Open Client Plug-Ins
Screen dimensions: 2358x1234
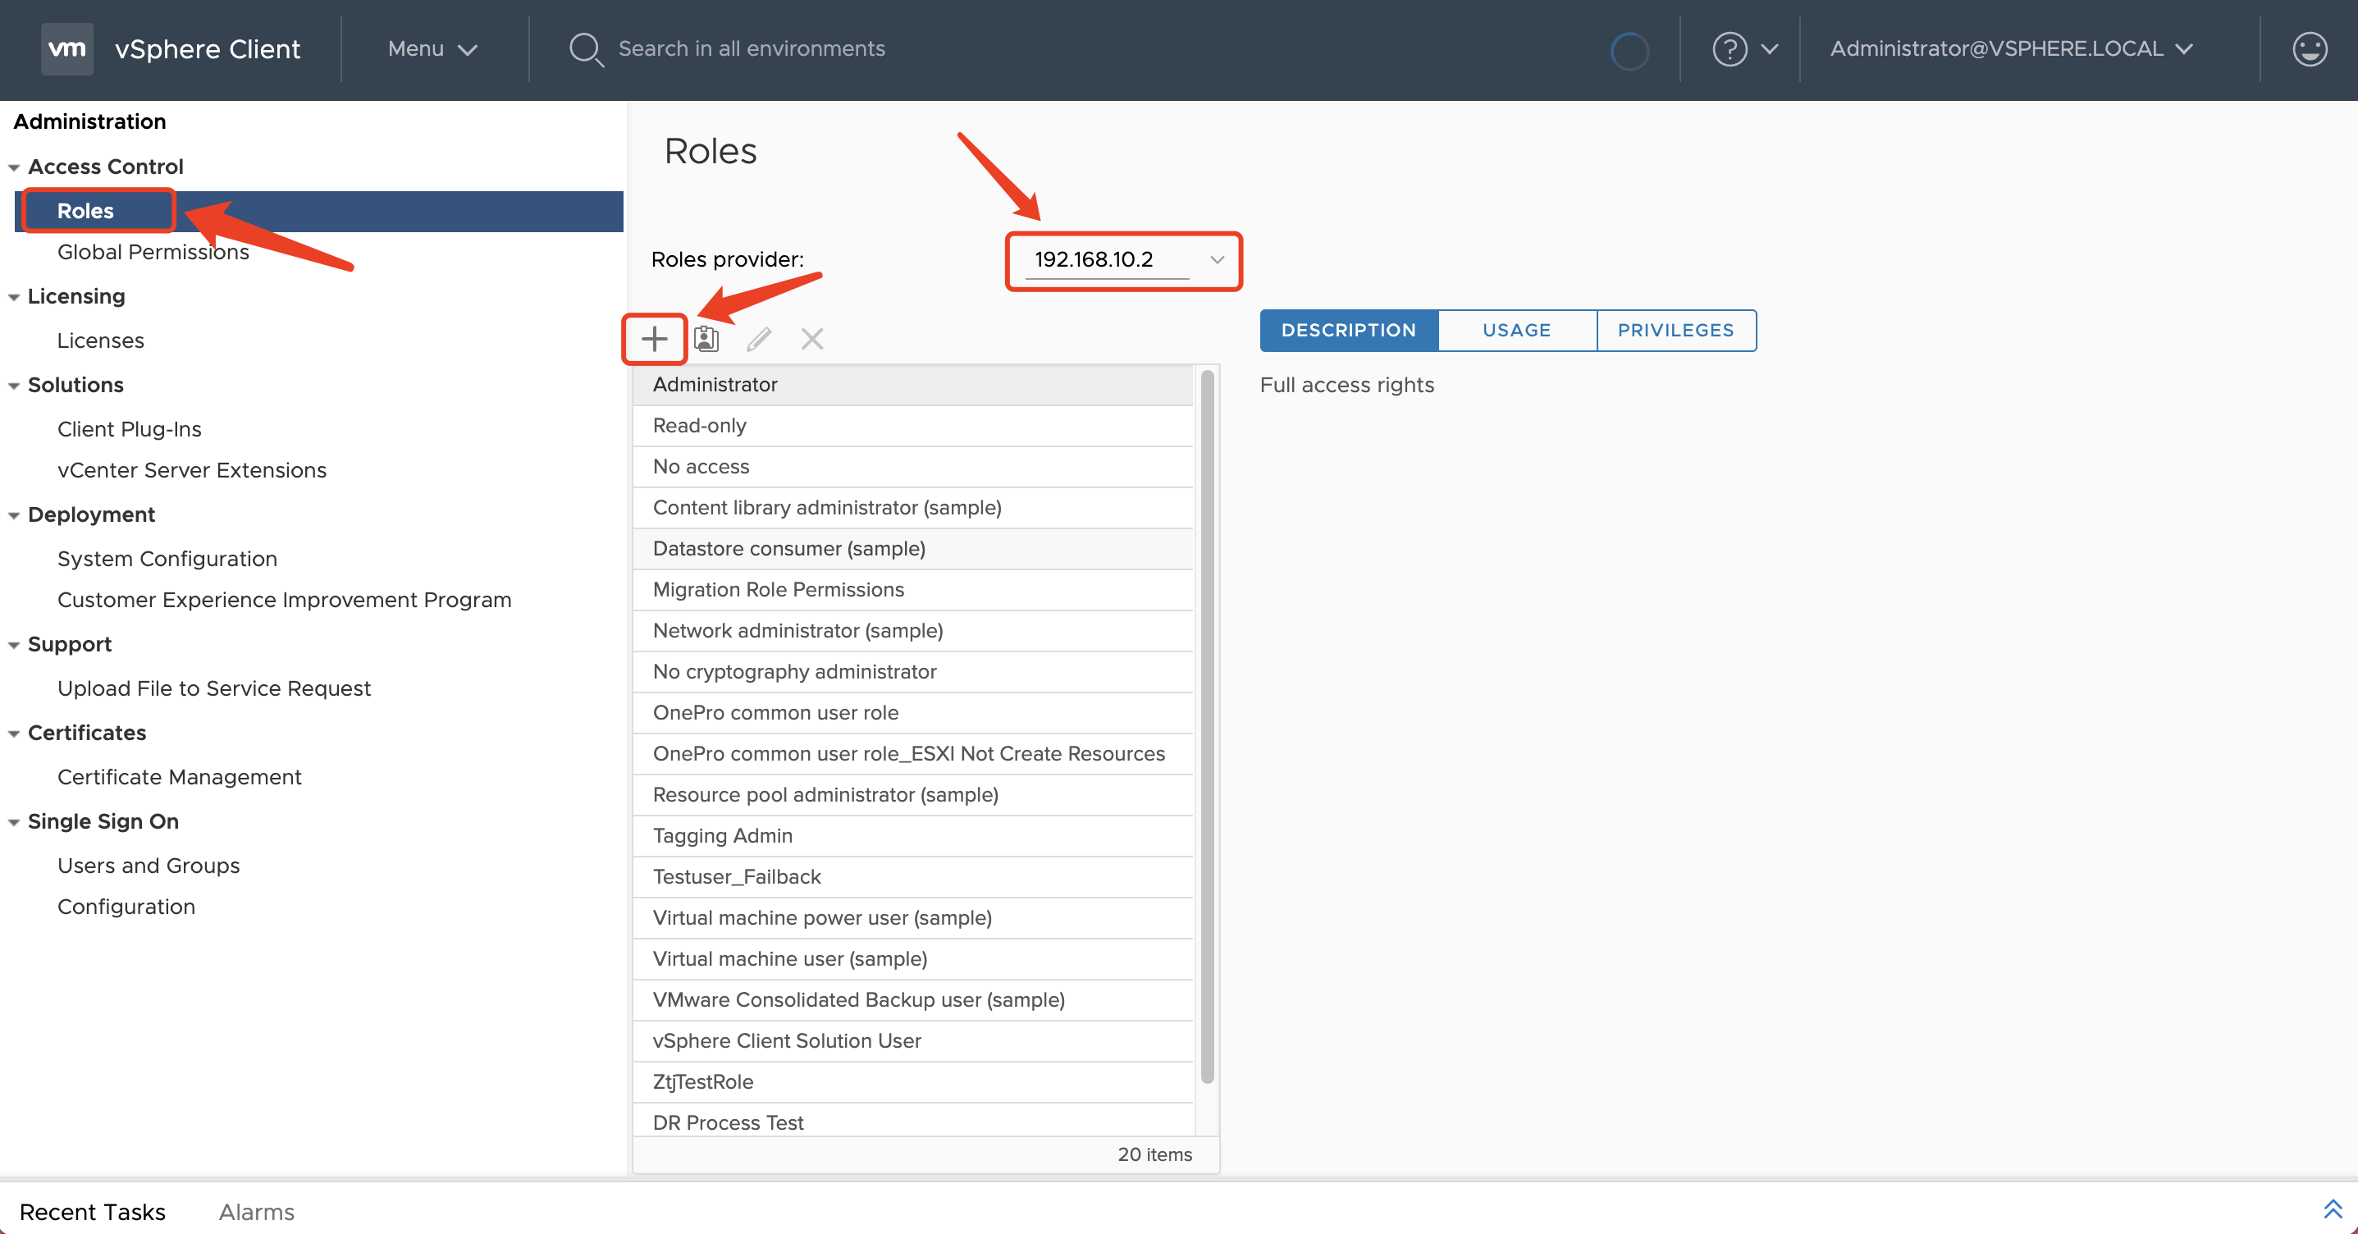[x=129, y=429]
